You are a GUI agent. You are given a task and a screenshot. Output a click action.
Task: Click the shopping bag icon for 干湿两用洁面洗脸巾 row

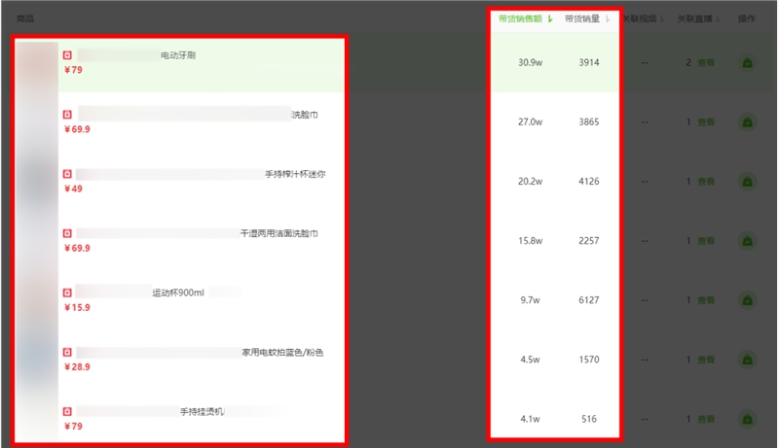point(747,241)
